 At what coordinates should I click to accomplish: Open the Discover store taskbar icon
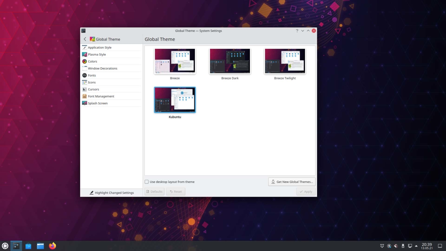pos(28,246)
